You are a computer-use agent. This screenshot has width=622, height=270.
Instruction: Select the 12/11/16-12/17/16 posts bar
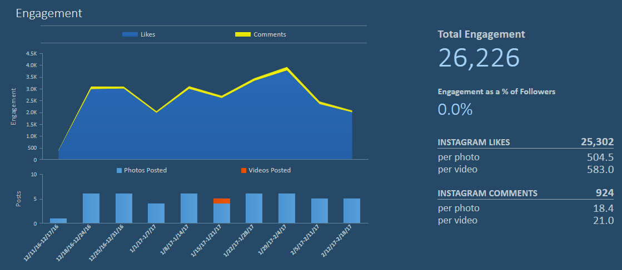(58, 221)
